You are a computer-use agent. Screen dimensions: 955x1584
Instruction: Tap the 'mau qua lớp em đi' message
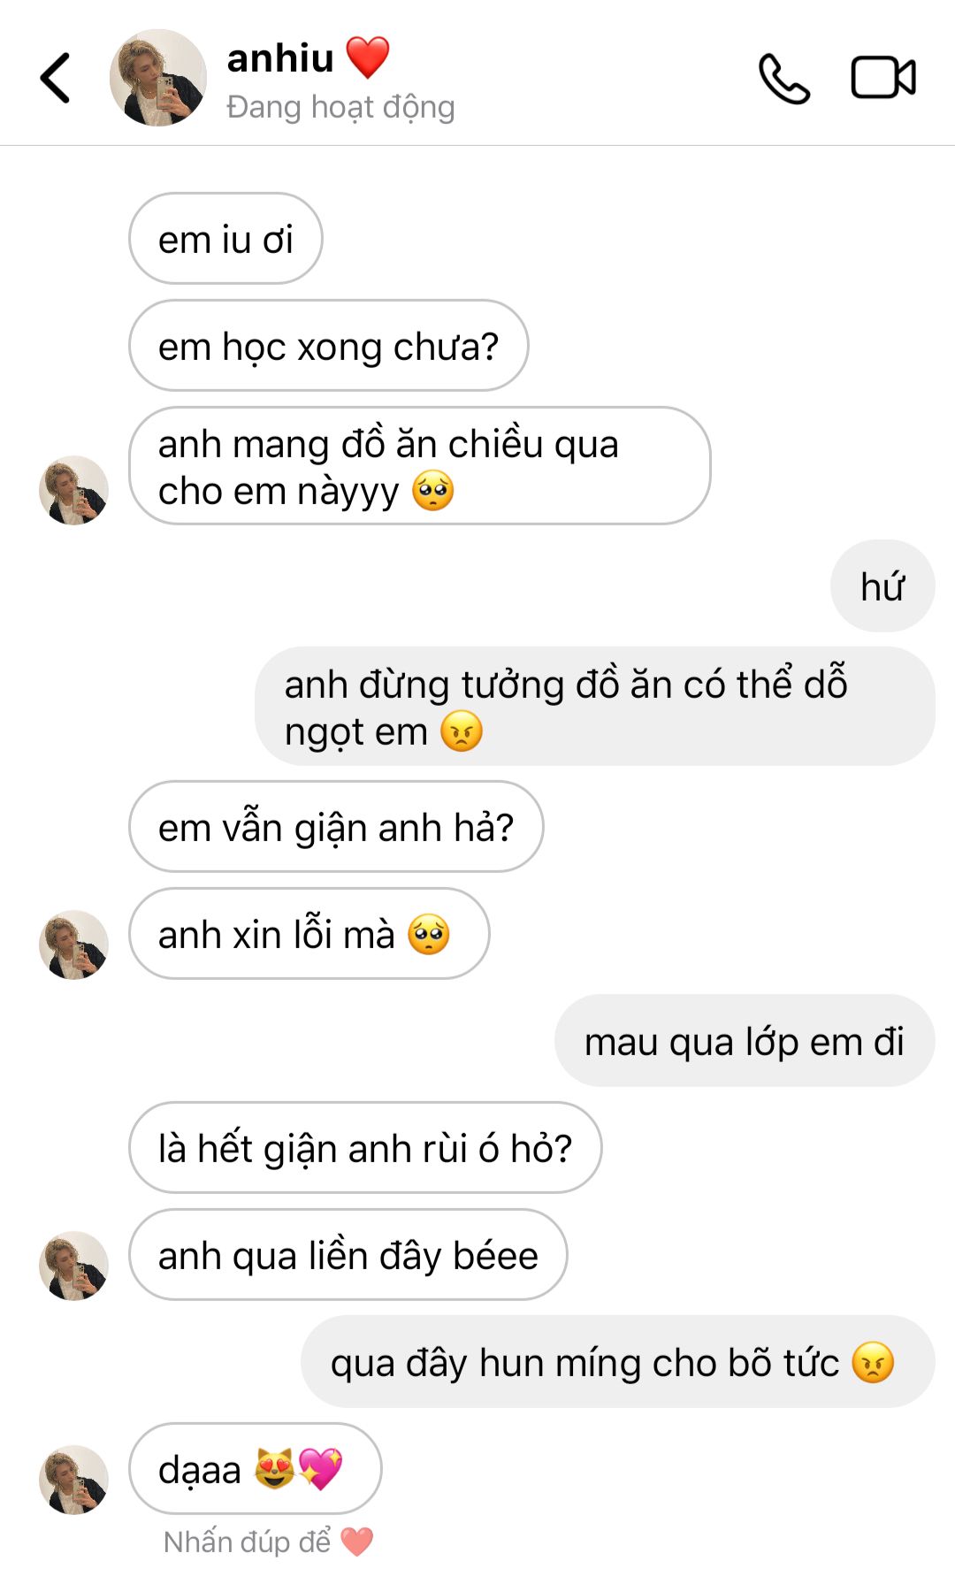pyautogui.click(x=744, y=1041)
